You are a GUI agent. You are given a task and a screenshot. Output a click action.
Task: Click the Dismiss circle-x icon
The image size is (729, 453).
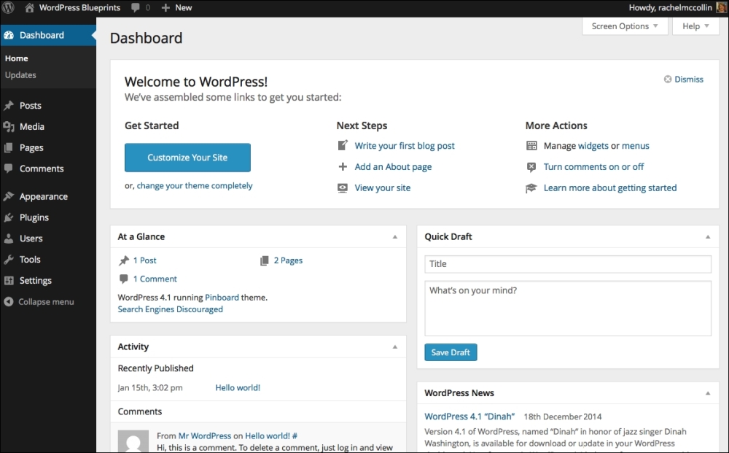click(x=668, y=79)
